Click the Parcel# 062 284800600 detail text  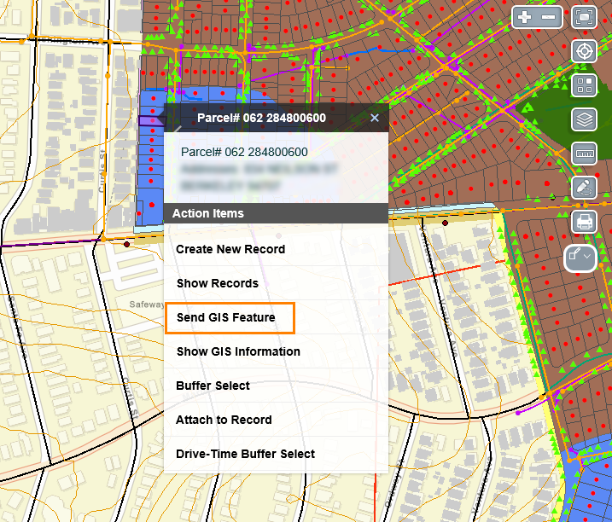pos(244,152)
